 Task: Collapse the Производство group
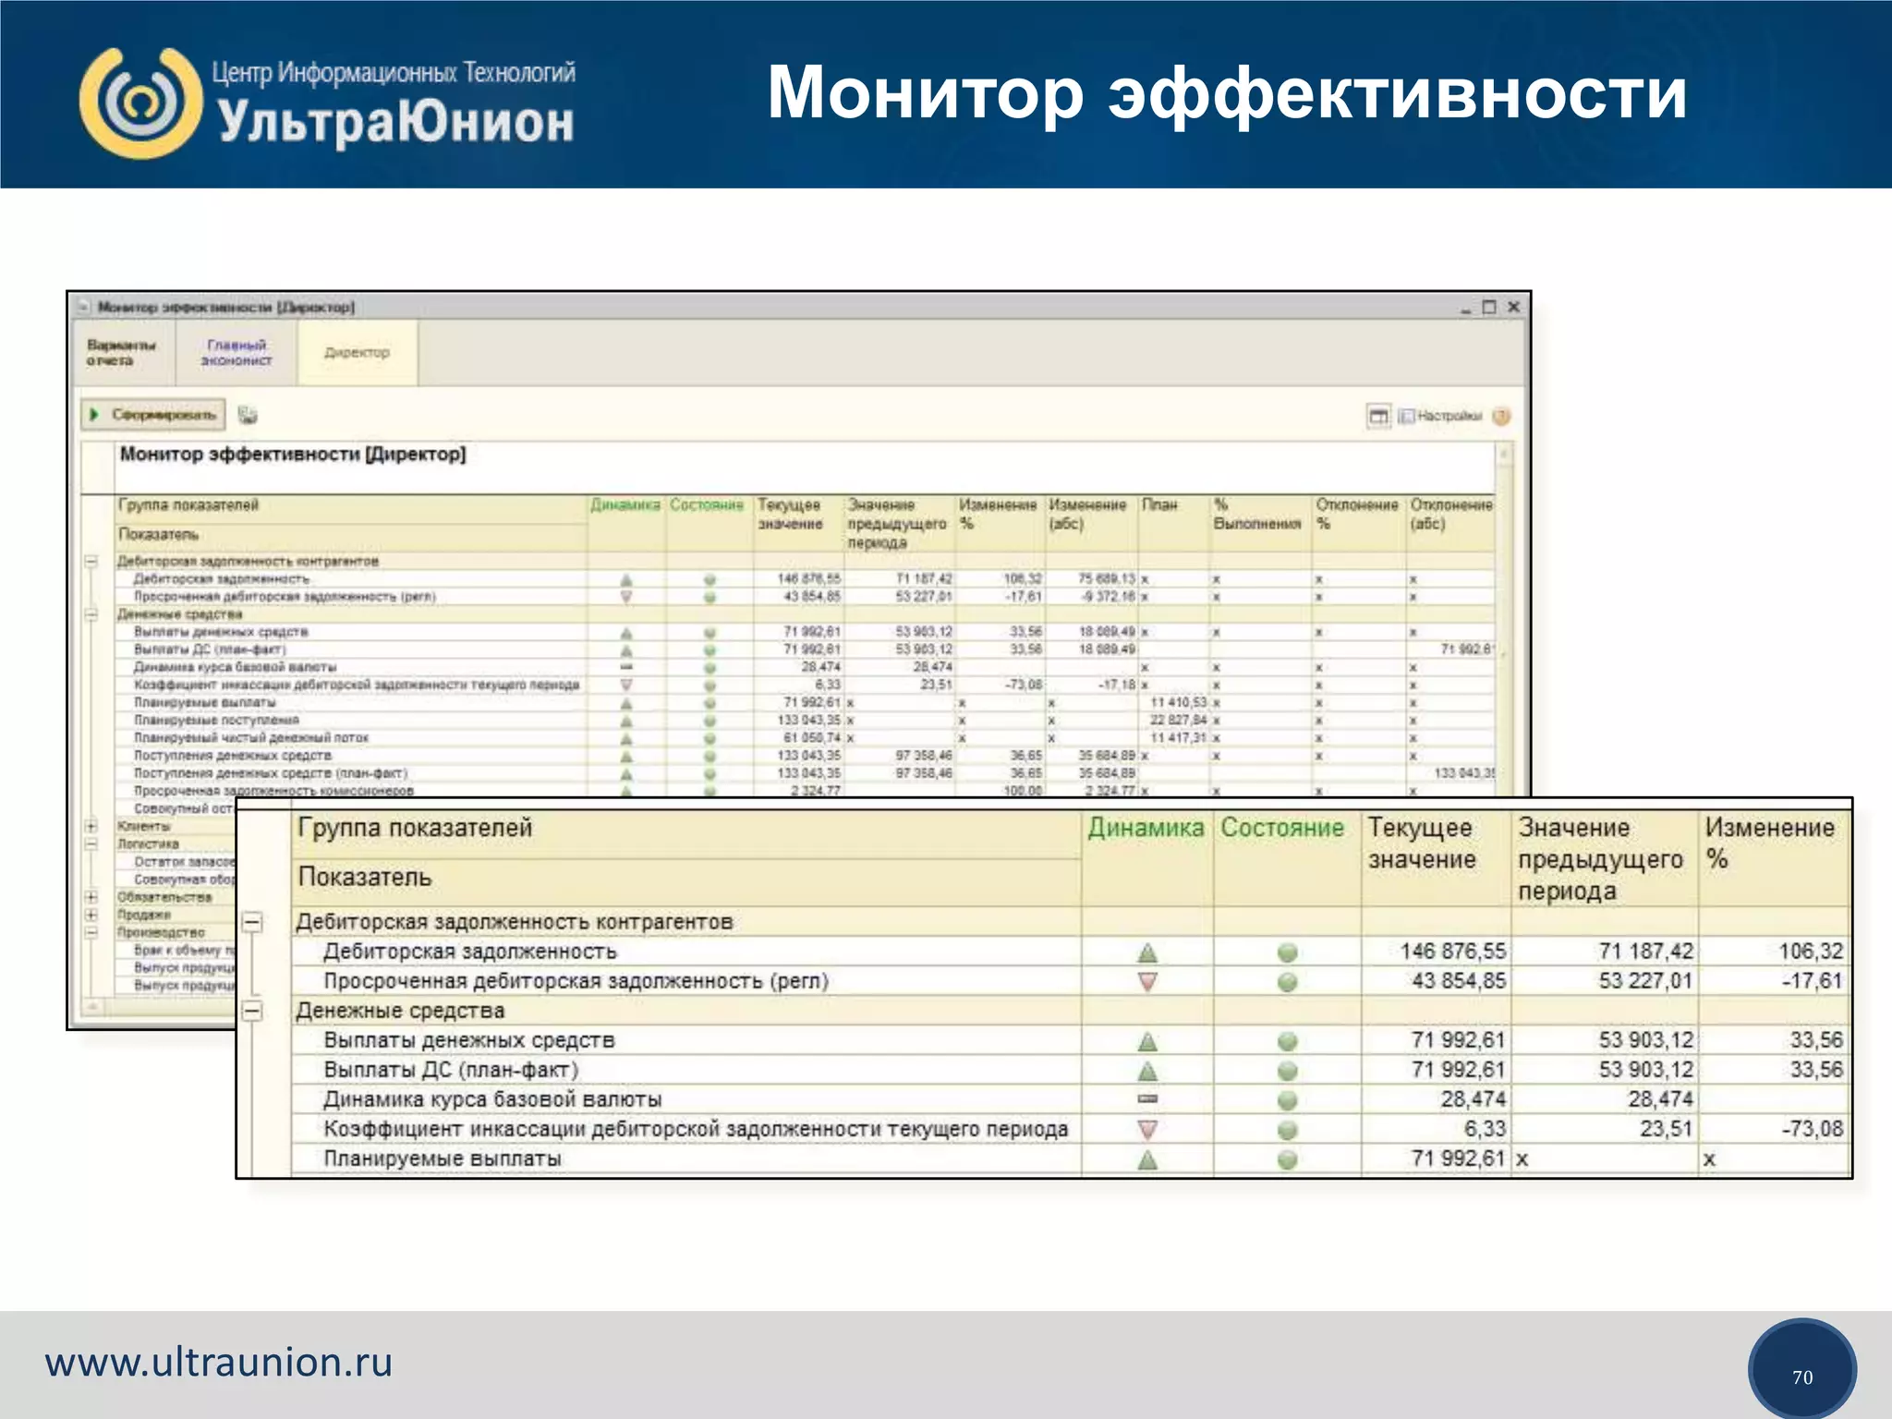91,932
